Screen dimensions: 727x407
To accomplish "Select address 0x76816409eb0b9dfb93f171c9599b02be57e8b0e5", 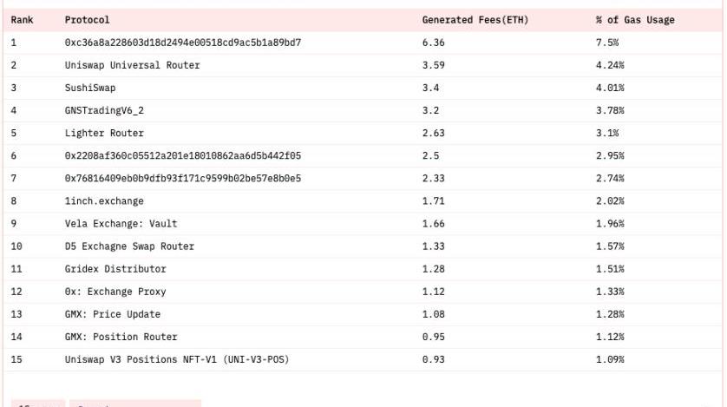I will click(x=182, y=178).
